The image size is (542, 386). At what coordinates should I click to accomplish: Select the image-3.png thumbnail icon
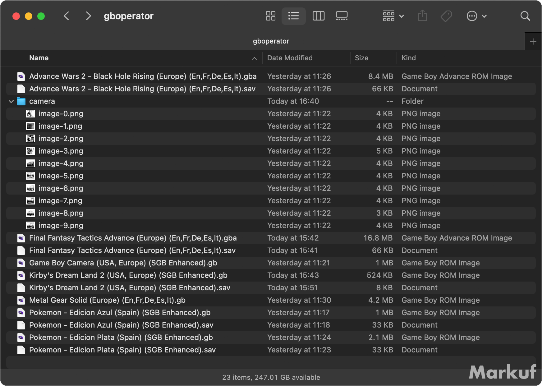(30, 151)
